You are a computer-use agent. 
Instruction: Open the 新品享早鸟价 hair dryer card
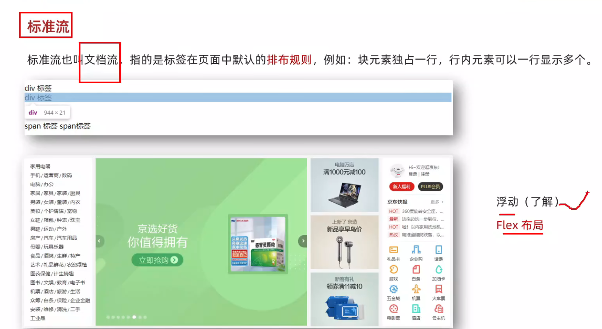point(344,242)
